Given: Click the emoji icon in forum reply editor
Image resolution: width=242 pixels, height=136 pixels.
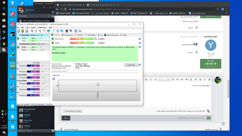Looking at the screenshot, I should click(173, 79).
